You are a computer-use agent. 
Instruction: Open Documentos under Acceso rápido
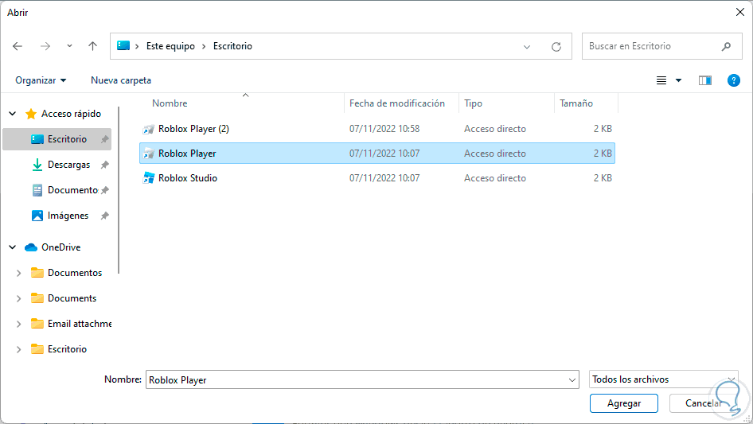pyautogui.click(x=72, y=190)
